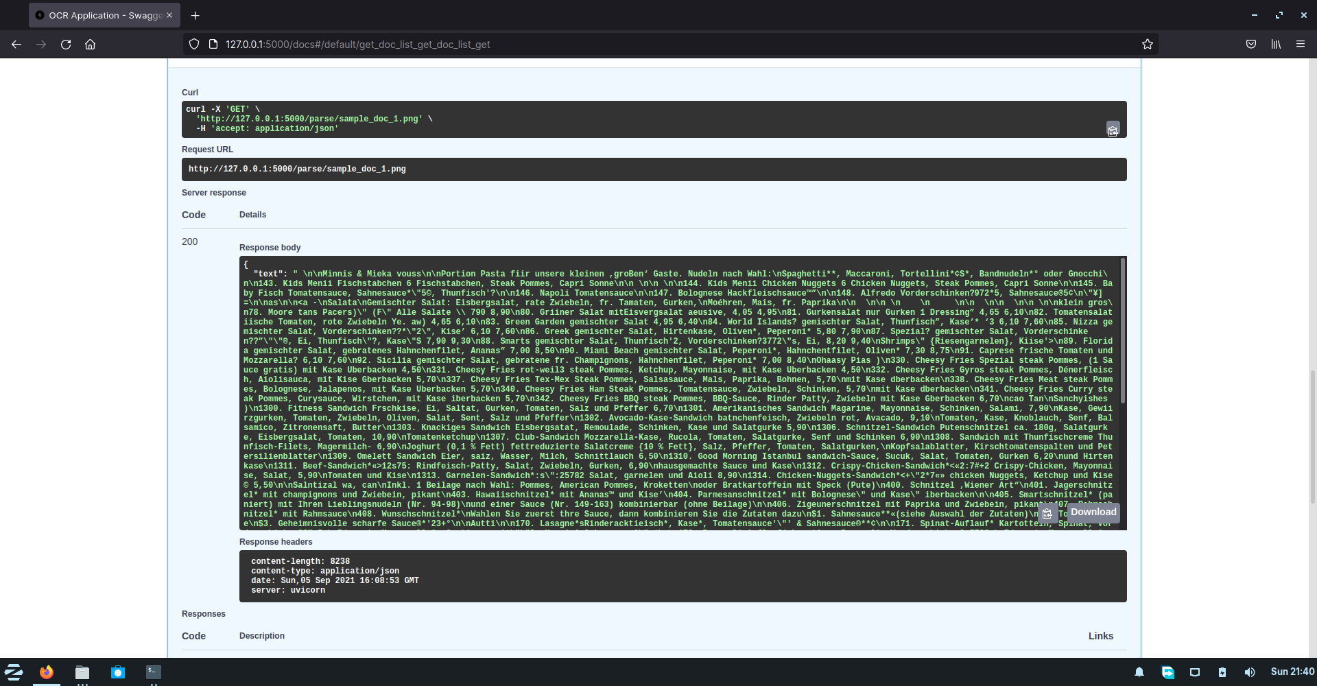
Task: Open the Firefox application menu
Action: point(1301,44)
